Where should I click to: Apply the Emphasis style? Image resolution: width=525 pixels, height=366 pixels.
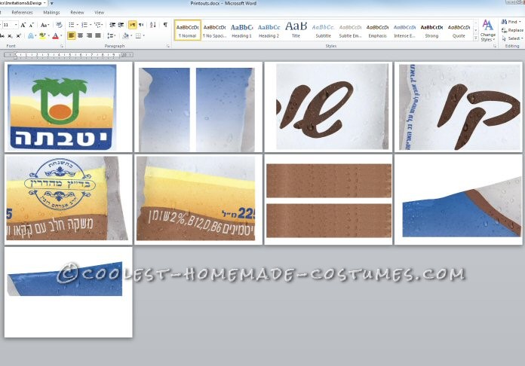pos(377,30)
